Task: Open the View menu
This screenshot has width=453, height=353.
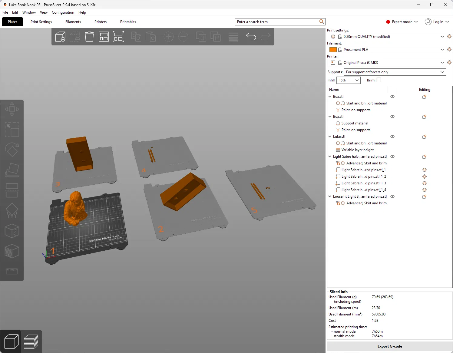Action: point(44,12)
